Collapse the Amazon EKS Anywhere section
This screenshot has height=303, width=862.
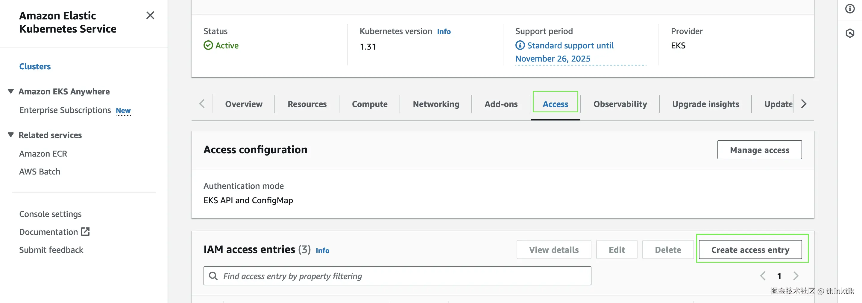[11, 91]
